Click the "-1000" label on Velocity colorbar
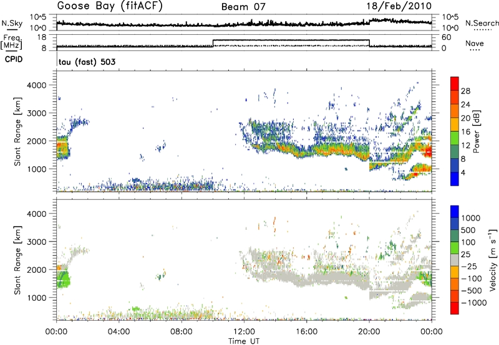Image resolution: width=499 pixels, height=345 pixels. point(474,303)
